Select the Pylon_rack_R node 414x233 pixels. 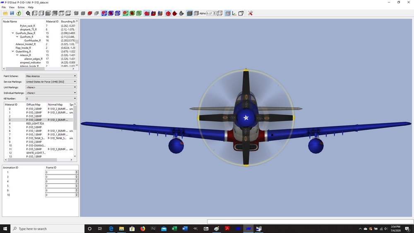tap(27, 26)
